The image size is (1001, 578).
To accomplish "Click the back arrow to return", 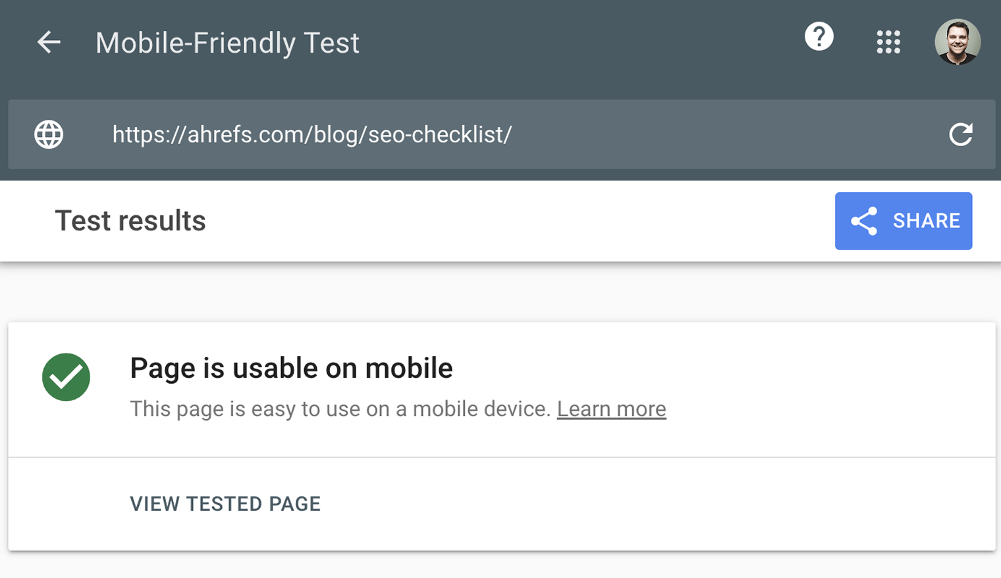I will pyautogui.click(x=48, y=42).
